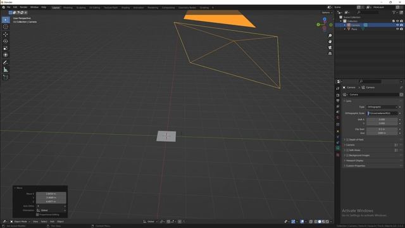405x228 pixels.
Task: Click the viewport navigation gizmo Z axis
Action: tap(325, 19)
